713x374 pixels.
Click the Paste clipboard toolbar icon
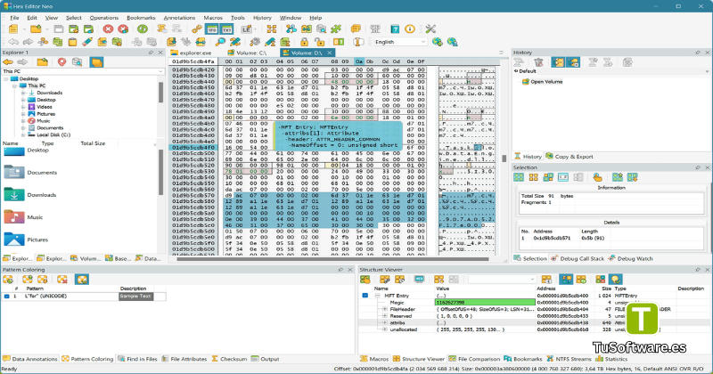click(72, 42)
